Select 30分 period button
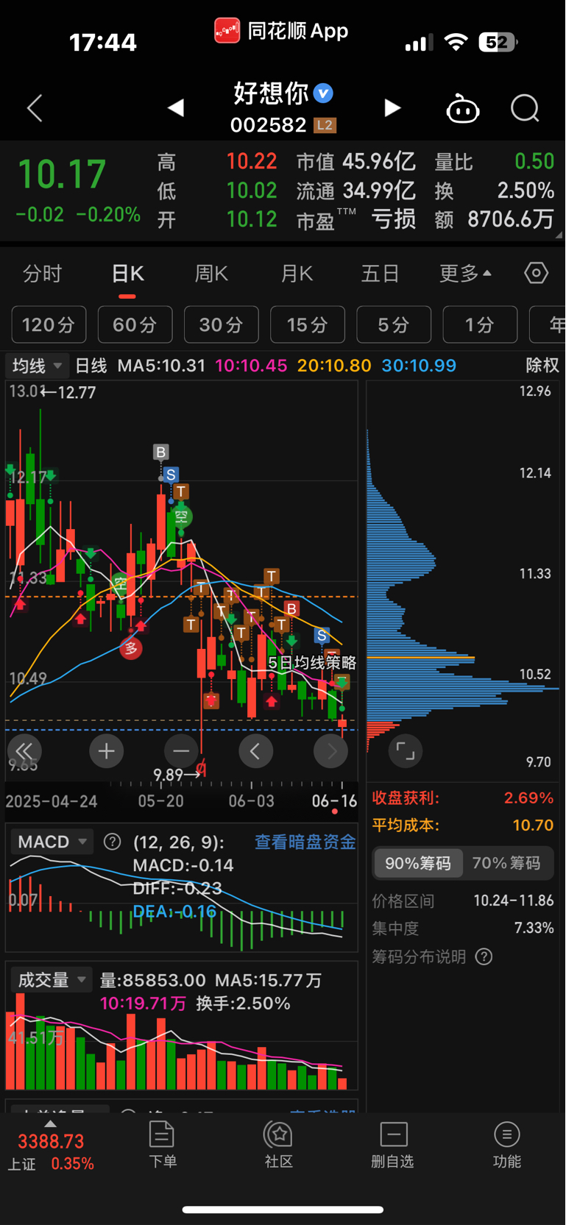This screenshot has height=1225, width=566. (x=222, y=324)
